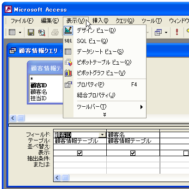Click the table pane scrollbar thumb
The image size is (189, 189).
[21, 118]
